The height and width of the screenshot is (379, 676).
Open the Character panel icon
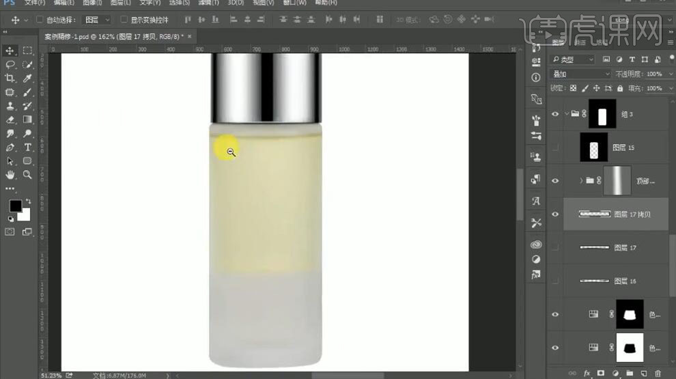click(536, 201)
